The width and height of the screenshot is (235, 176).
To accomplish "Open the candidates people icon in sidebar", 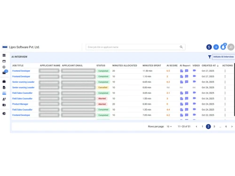I will tap(4, 99).
